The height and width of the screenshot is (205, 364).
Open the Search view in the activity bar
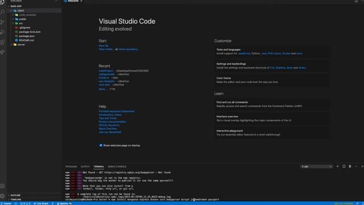[x=2, y=12]
